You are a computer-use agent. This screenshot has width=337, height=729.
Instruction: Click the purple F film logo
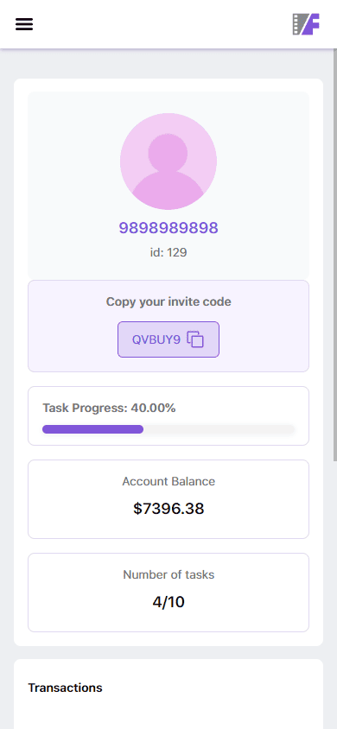[x=306, y=24]
